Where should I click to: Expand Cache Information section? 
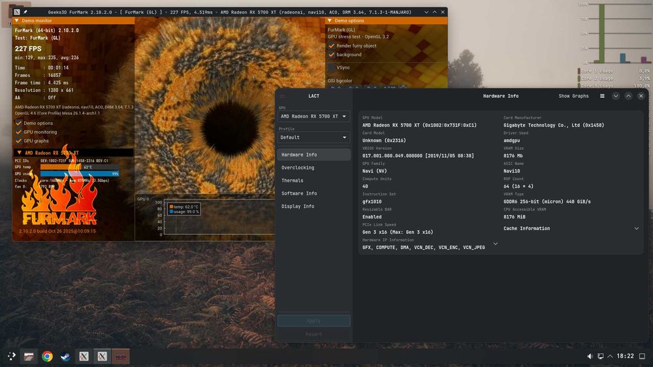coord(571,229)
